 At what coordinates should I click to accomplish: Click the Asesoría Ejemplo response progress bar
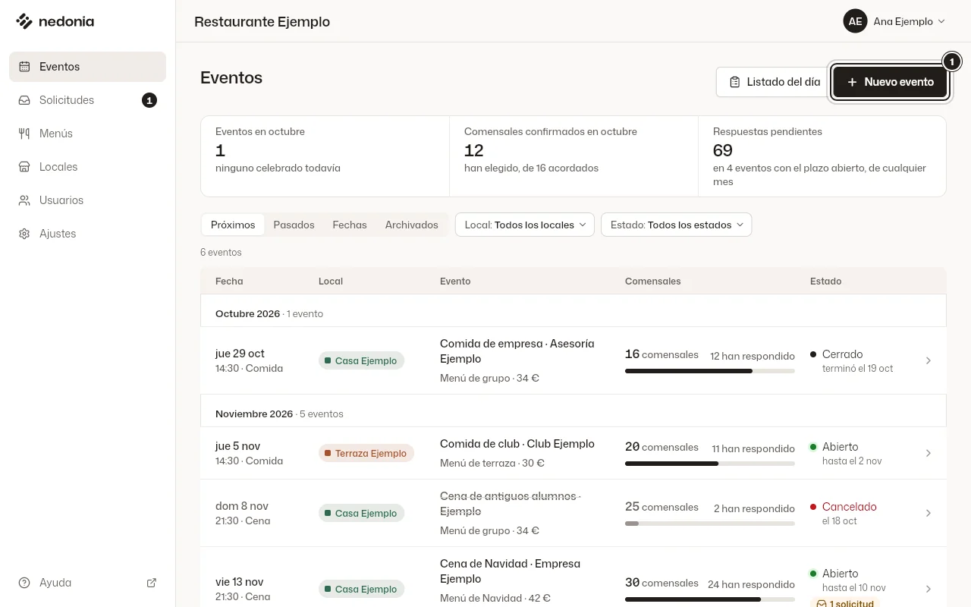click(x=710, y=371)
